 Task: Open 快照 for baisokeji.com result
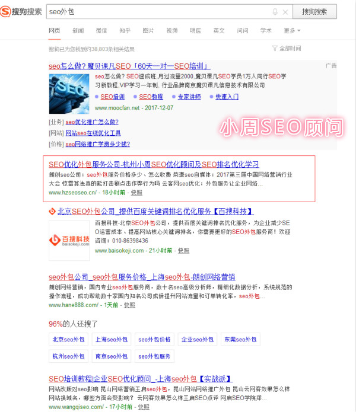tap(183, 250)
